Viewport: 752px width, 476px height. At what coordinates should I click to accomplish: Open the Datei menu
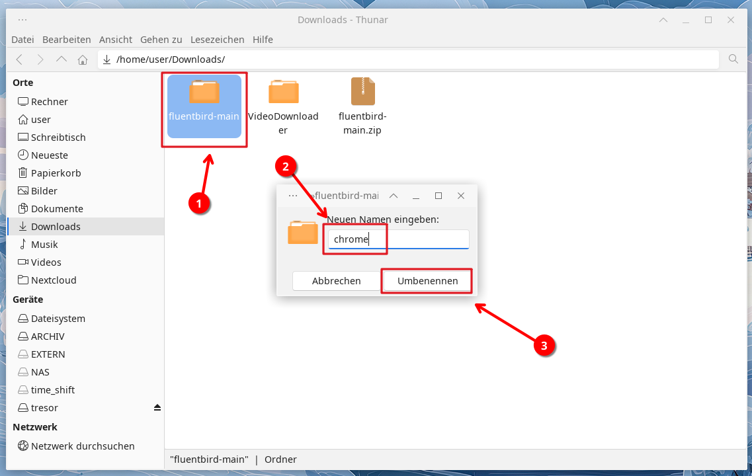(22, 40)
